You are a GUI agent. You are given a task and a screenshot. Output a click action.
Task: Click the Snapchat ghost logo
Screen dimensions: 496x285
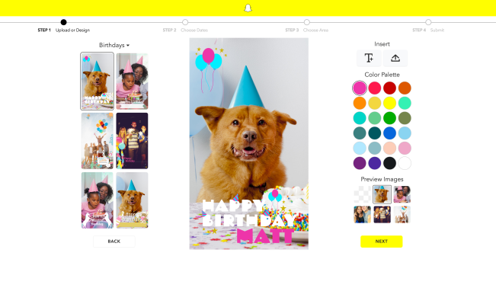coord(248,8)
